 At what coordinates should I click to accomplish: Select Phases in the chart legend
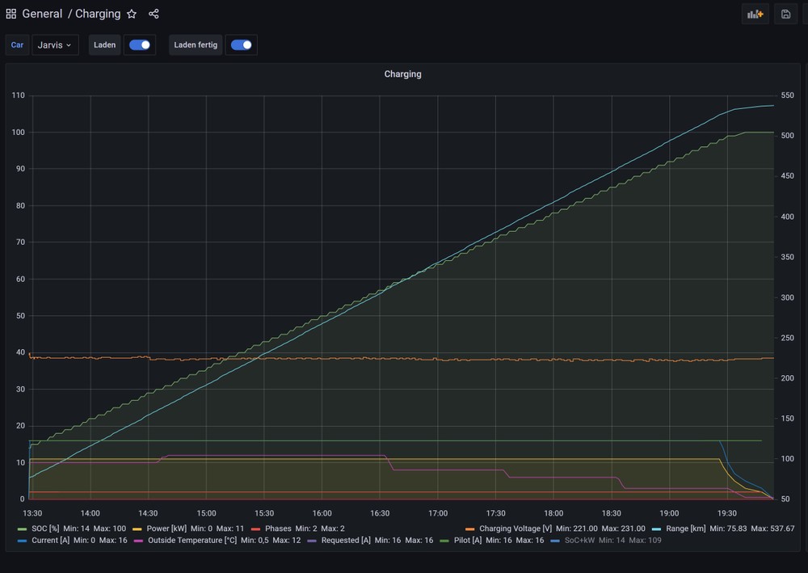click(278, 529)
